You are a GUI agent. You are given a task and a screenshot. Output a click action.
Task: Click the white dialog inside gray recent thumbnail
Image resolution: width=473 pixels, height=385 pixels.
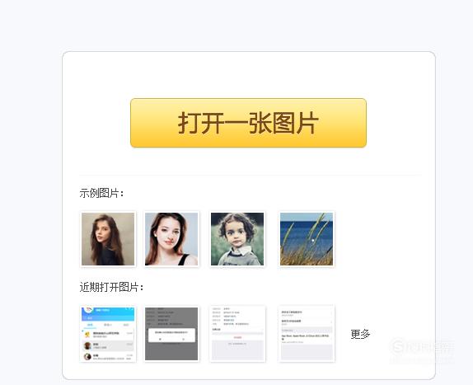[x=171, y=336]
